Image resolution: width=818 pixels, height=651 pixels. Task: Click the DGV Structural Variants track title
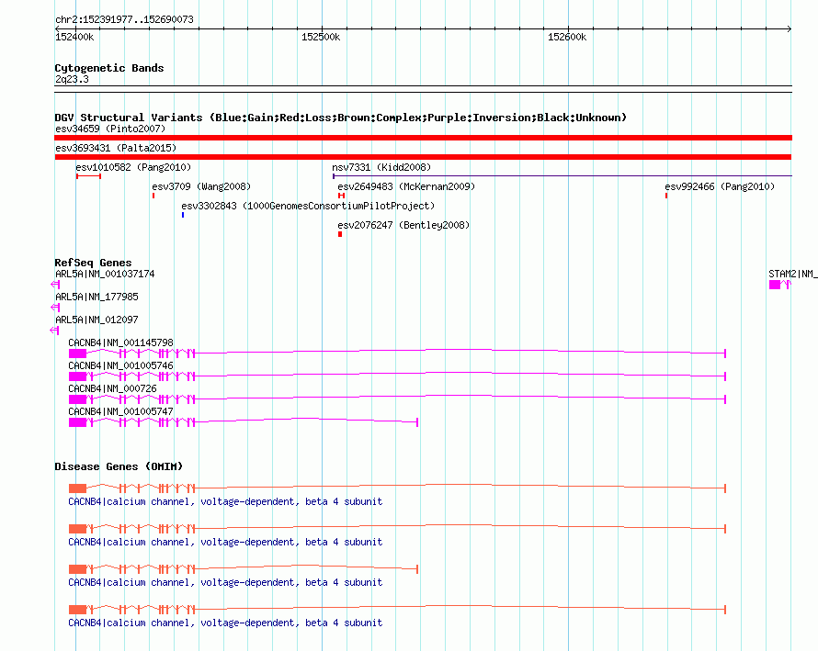(341, 118)
